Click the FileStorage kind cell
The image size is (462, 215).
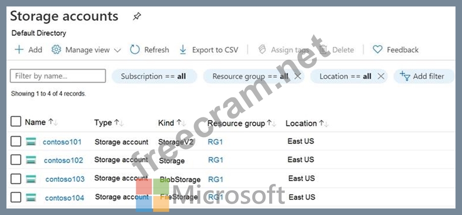point(179,197)
